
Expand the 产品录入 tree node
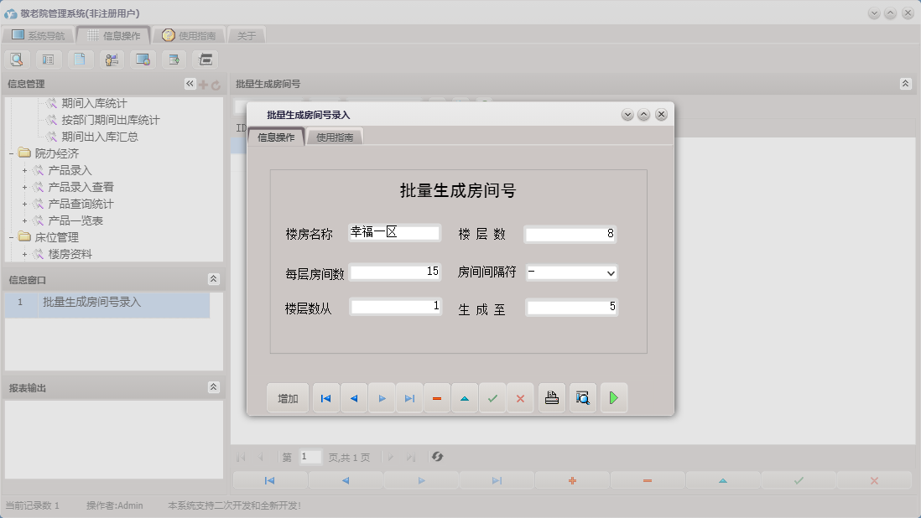[x=23, y=170]
